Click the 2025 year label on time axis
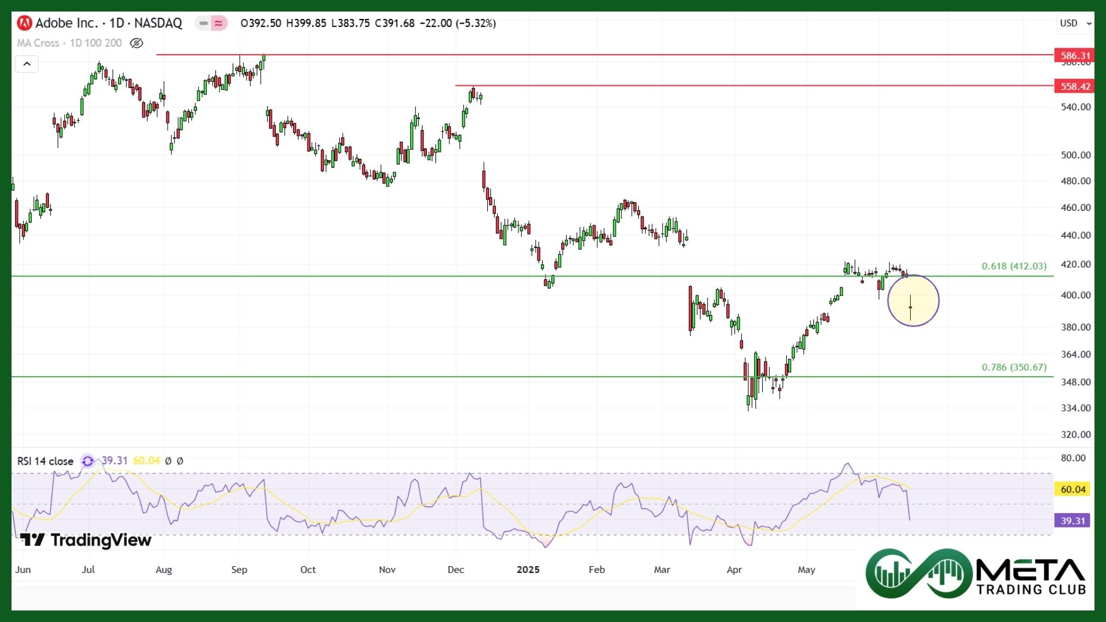1106x622 pixels. tap(528, 570)
